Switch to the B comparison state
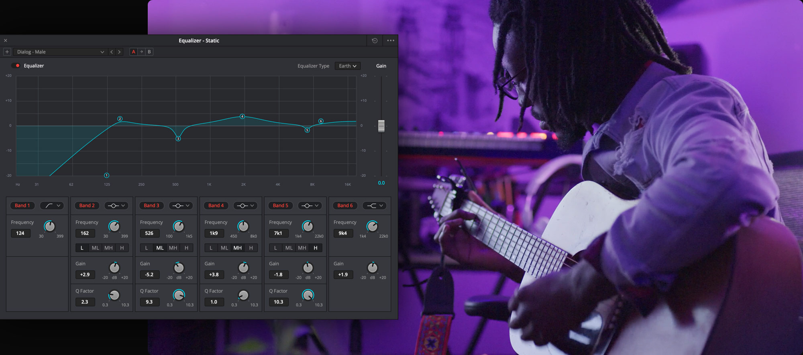Screen dimensions: 803x355 click(x=149, y=52)
